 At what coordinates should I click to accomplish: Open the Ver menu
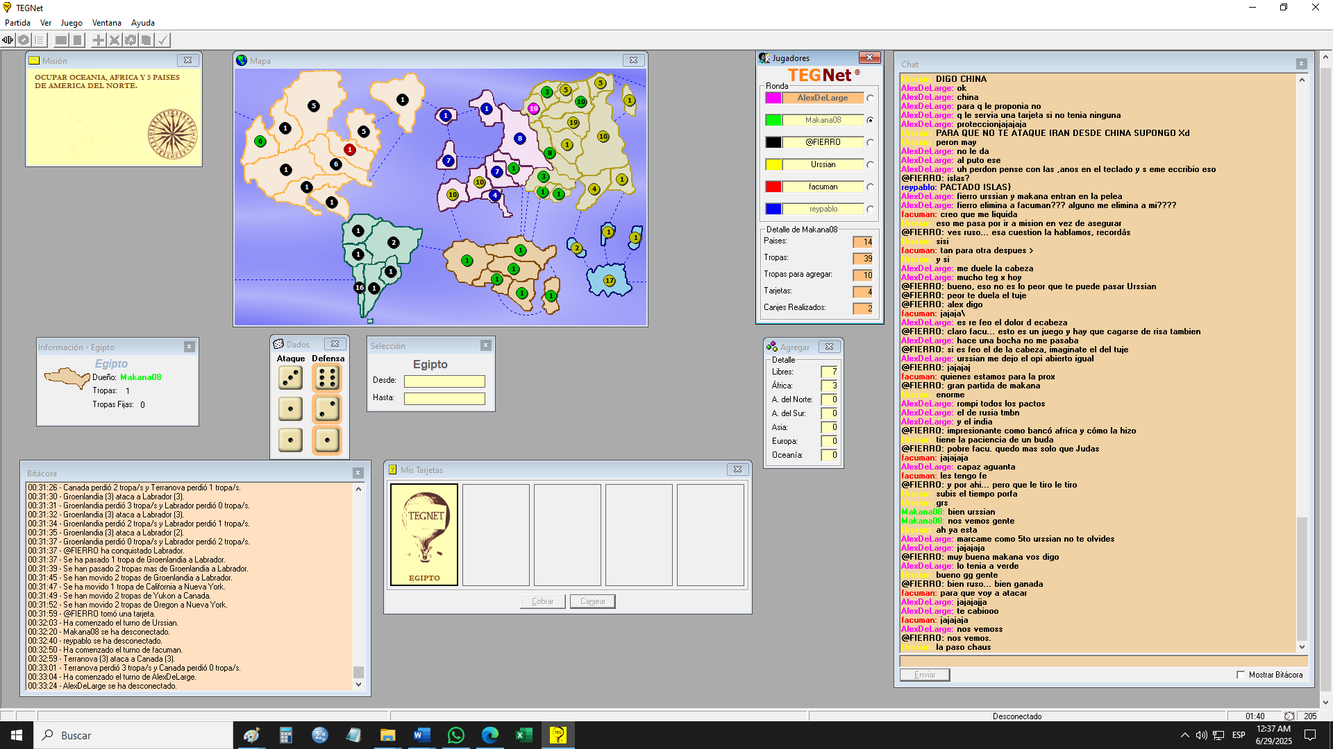tap(46, 23)
